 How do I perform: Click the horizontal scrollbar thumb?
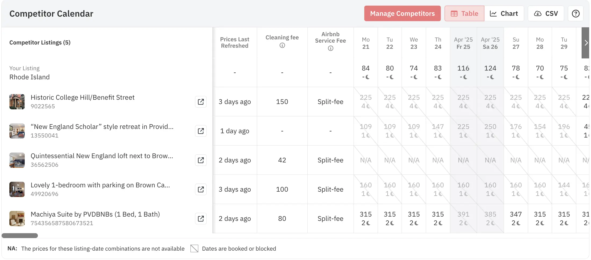point(20,236)
